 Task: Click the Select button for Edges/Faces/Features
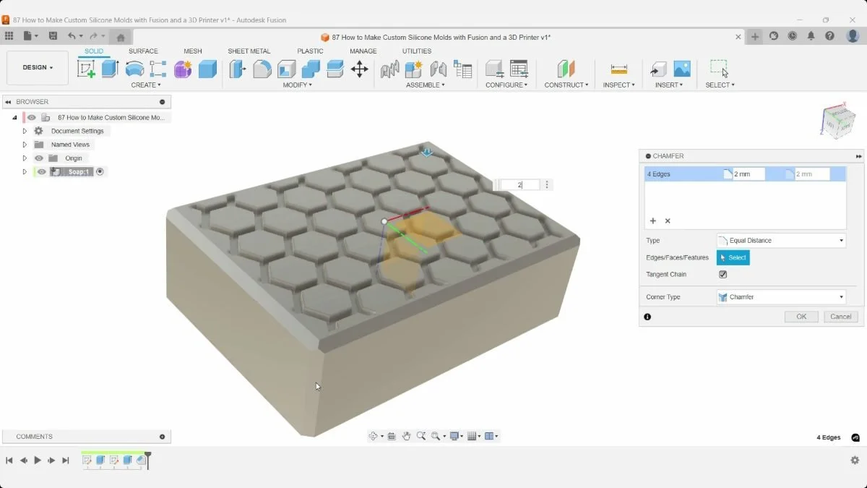pos(733,258)
